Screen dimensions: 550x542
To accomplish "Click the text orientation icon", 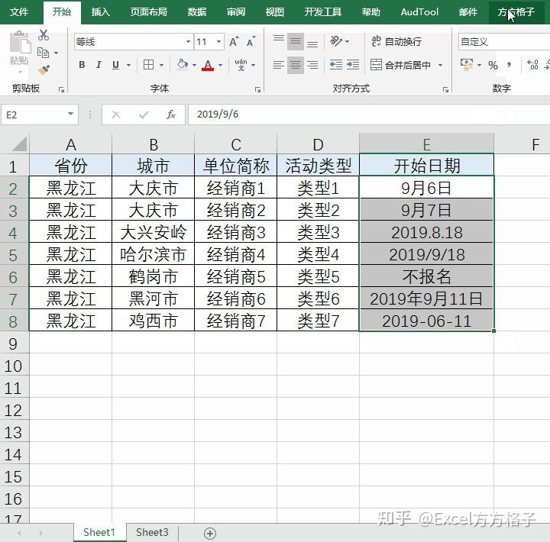I will 336,41.
